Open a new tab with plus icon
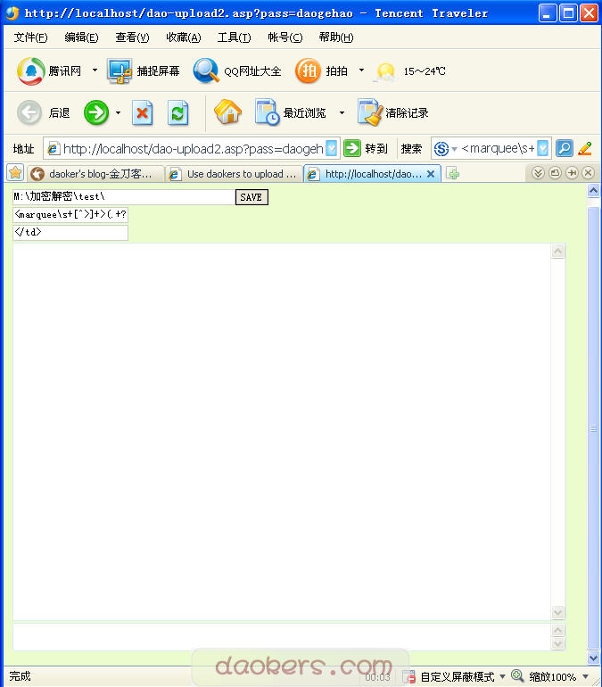 pos(453,174)
